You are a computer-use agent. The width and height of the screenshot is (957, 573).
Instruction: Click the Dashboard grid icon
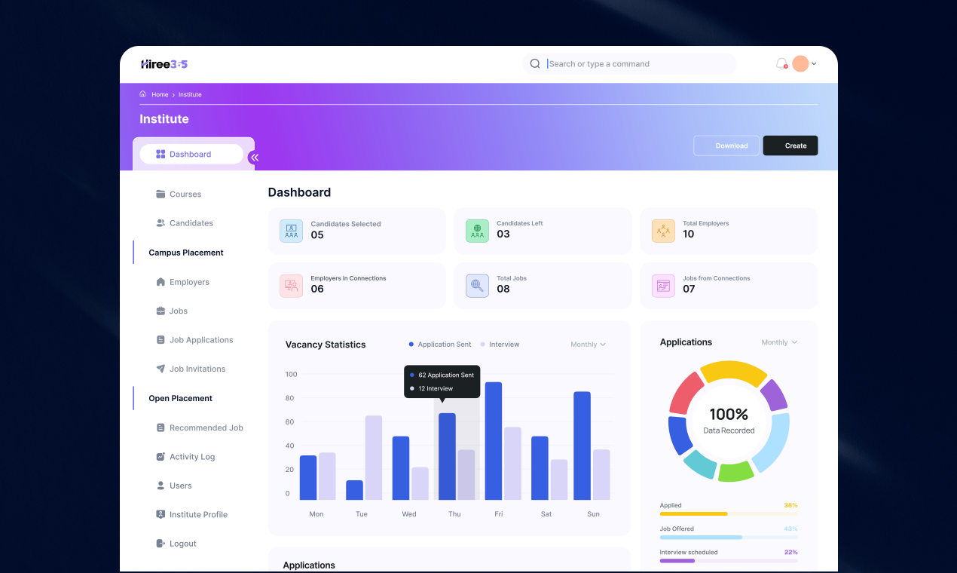click(x=161, y=155)
